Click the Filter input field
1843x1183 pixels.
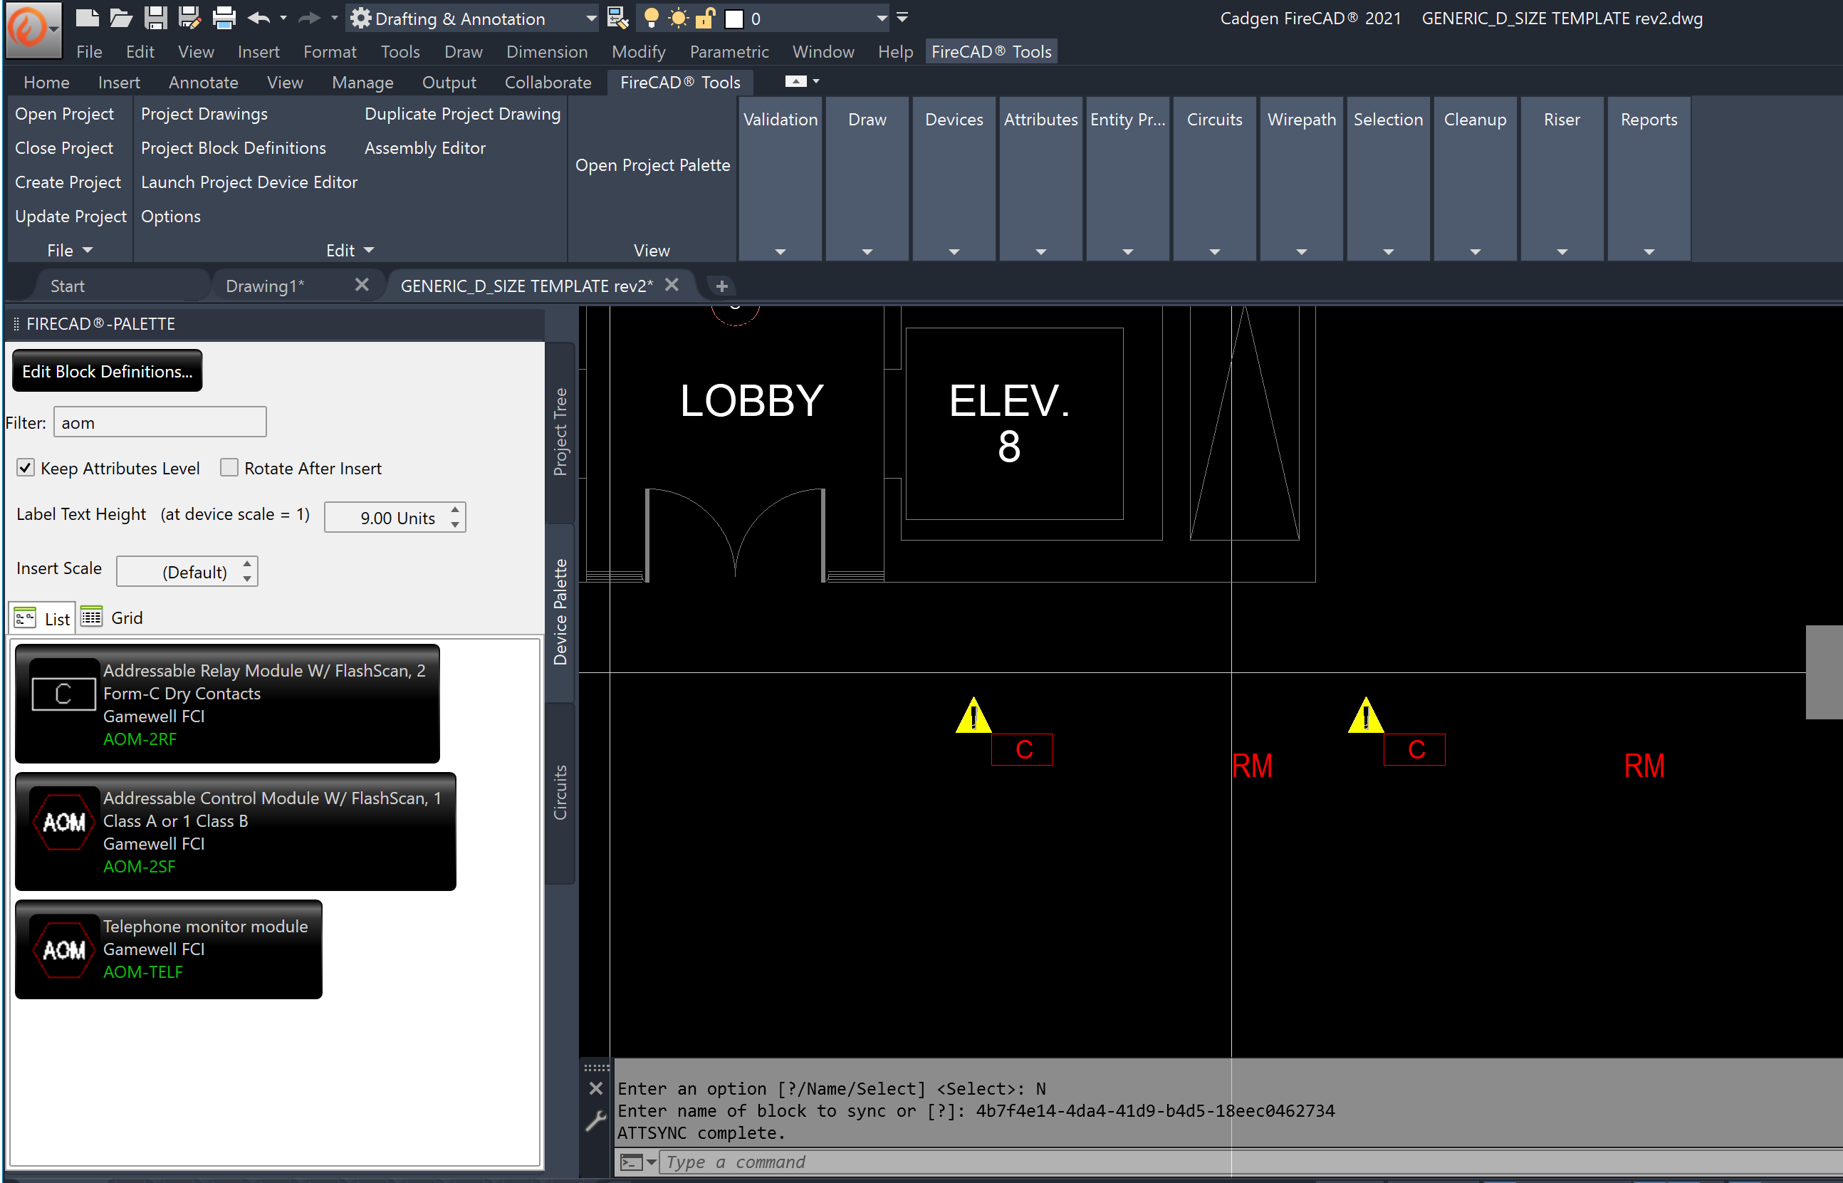pos(160,422)
